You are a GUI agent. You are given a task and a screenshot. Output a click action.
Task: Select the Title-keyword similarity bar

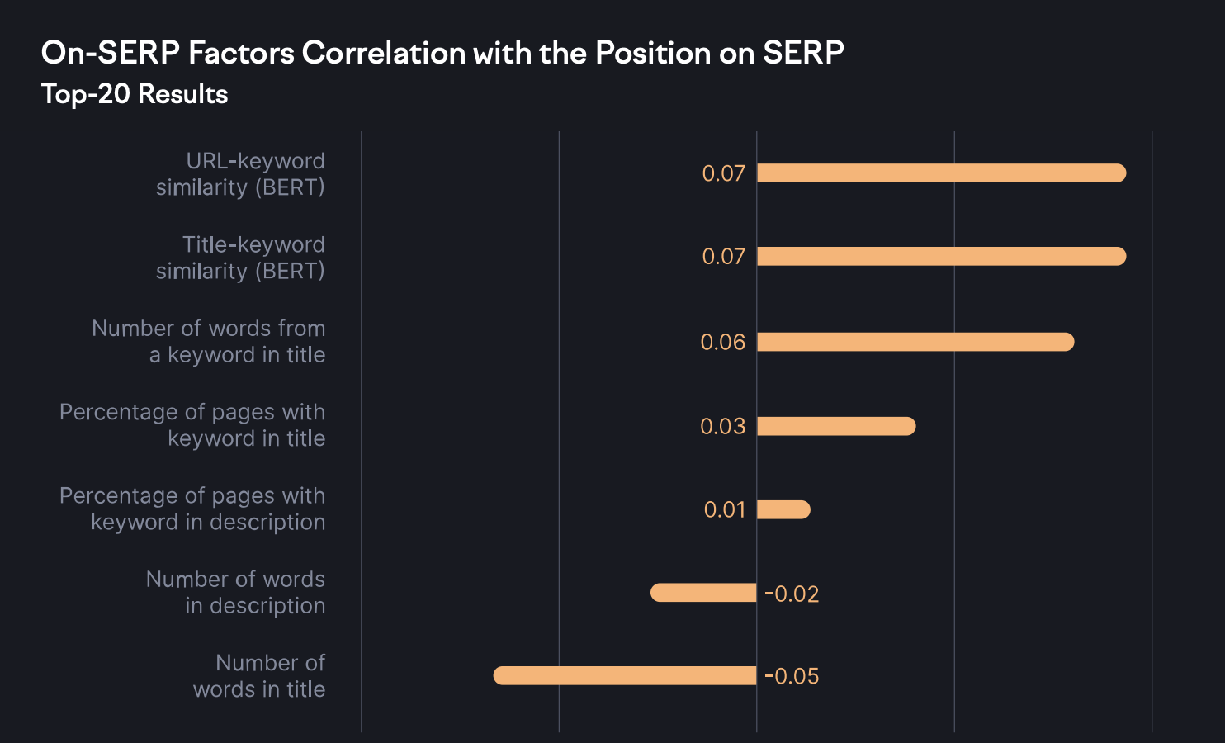tap(941, 257)
